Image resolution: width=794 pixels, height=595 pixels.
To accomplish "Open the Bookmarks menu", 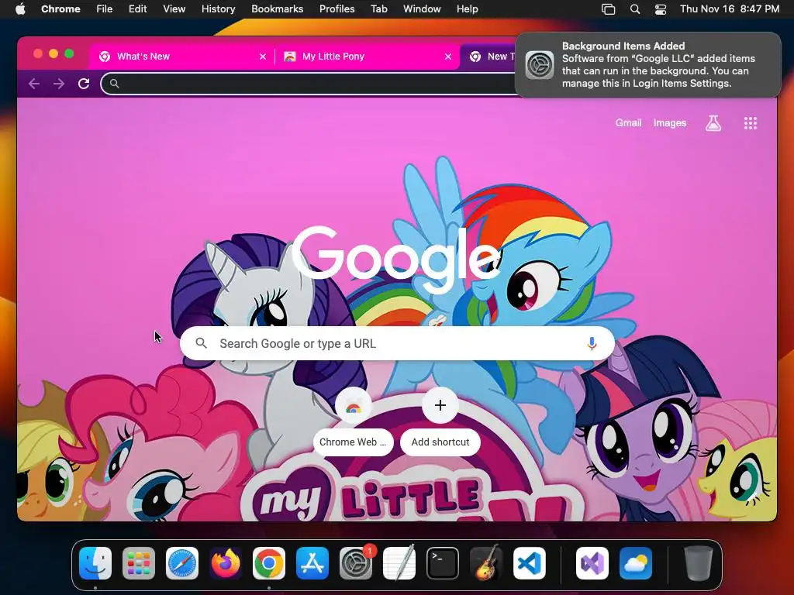I will 277,9.
